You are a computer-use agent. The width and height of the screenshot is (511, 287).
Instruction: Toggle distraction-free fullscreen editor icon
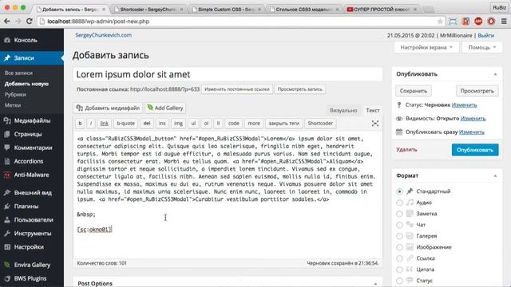tap(375, 124)
